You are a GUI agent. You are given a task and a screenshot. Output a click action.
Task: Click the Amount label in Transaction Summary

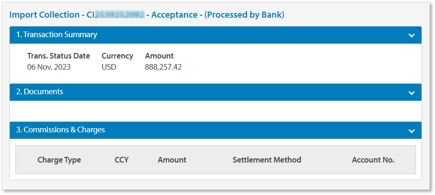(159, 56)
